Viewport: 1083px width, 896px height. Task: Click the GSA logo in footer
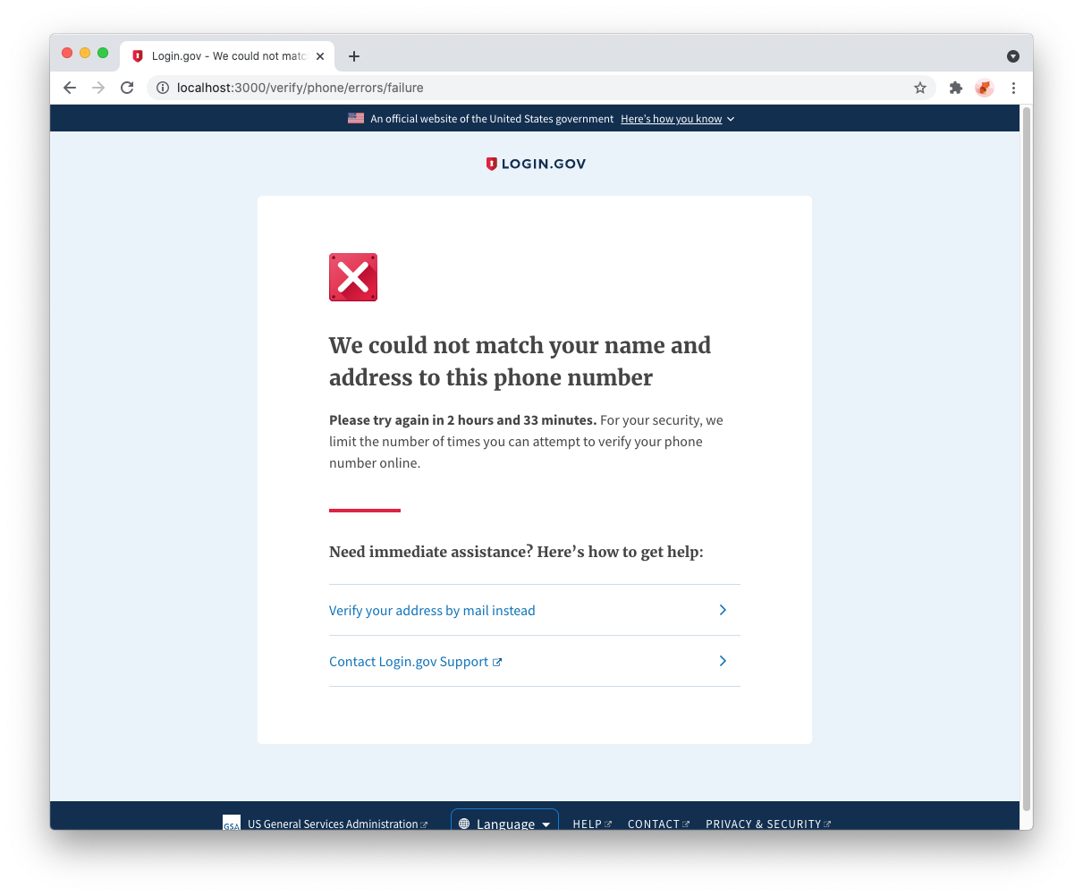[232, 823]
